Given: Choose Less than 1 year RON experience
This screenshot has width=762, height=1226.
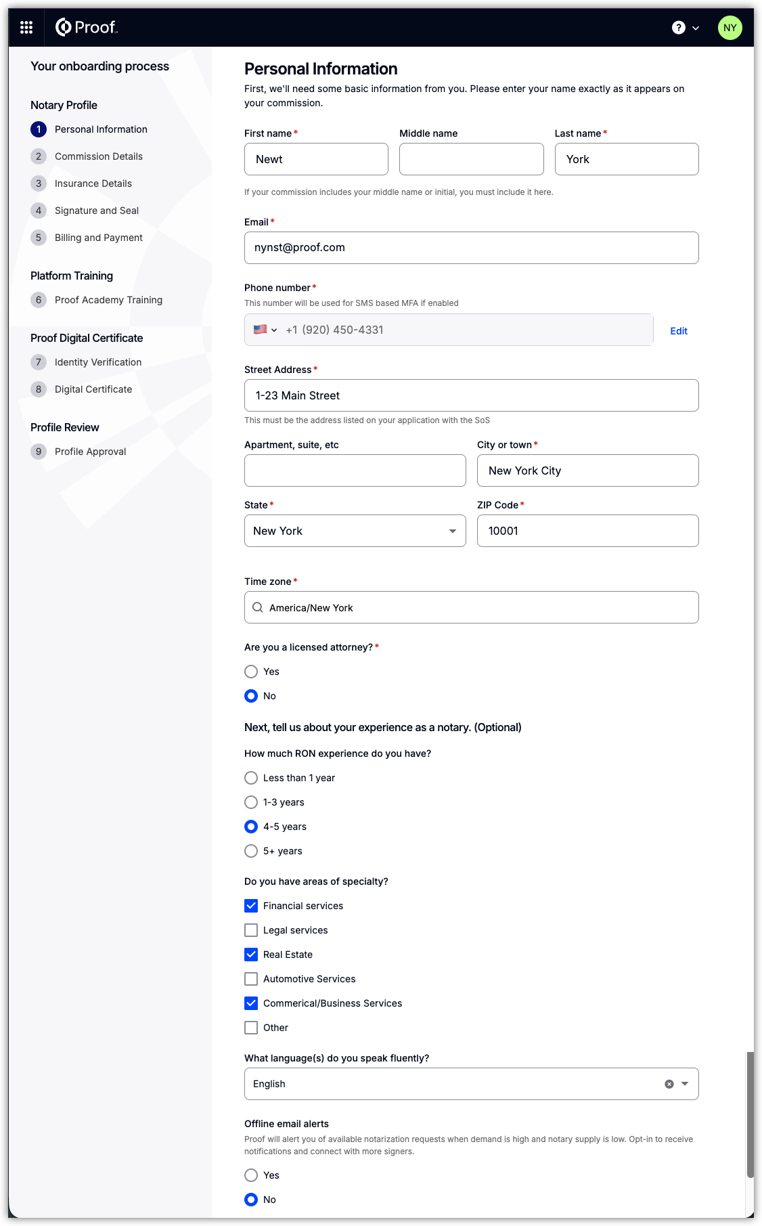Looking at the screenshot, I should (251, 778).
